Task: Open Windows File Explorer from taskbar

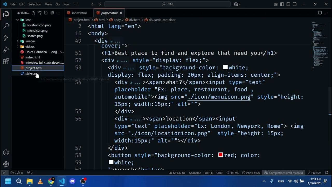Action: click(30, 181)
